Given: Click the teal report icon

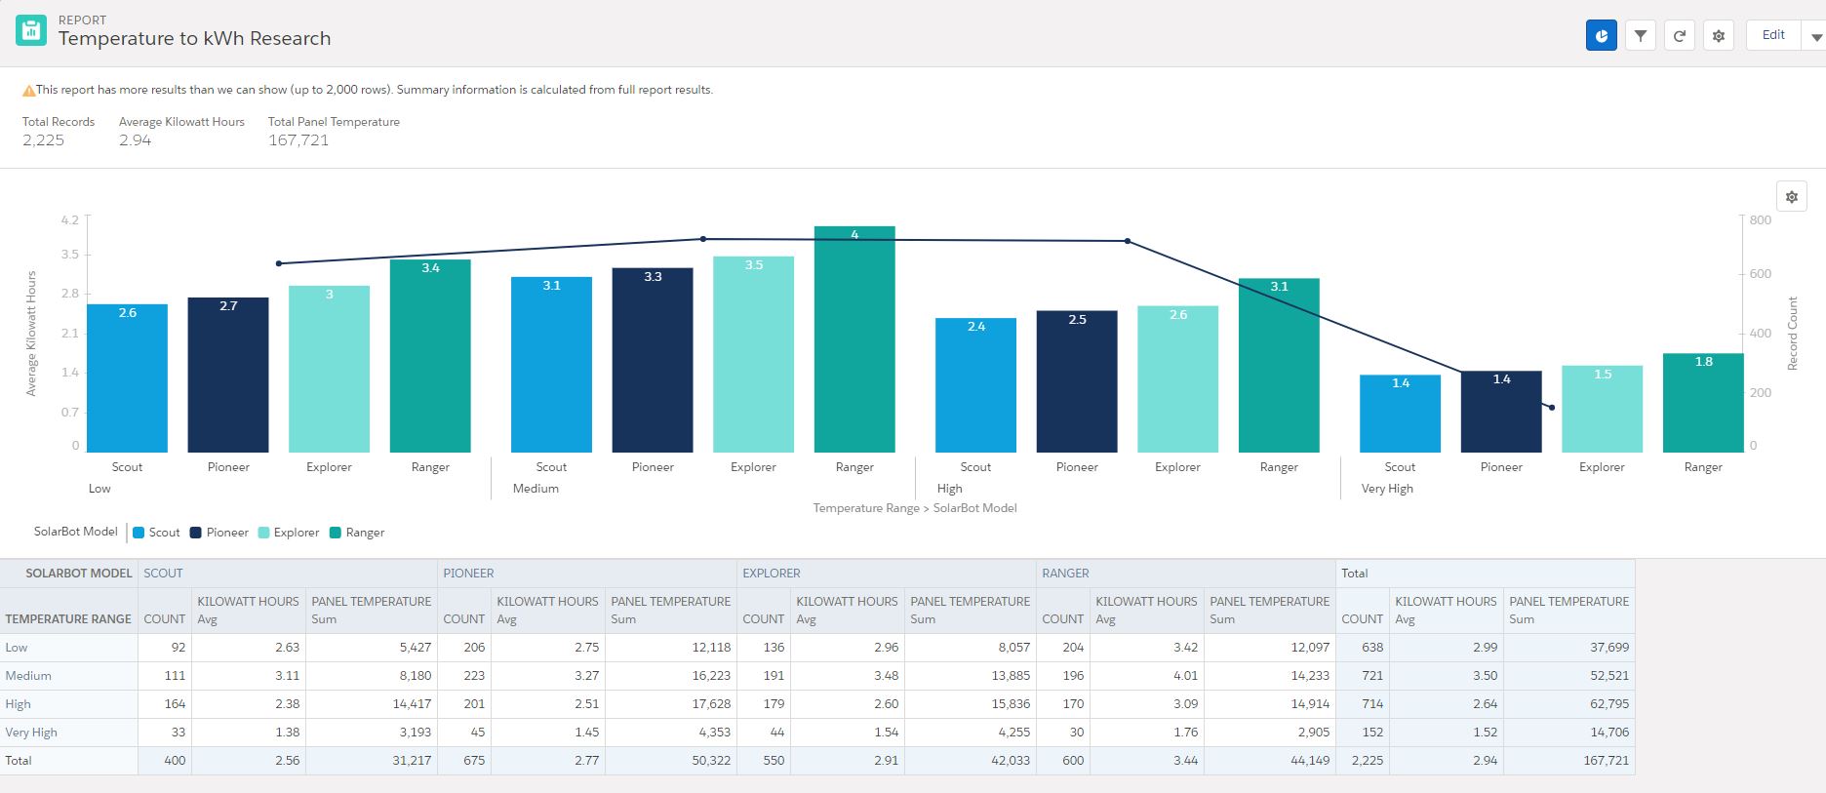Looking at the screenshot, I should 31,31.
